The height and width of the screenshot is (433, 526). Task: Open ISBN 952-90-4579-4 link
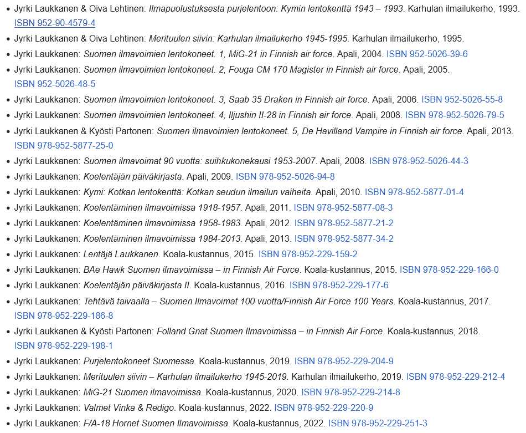pos(55,23)
